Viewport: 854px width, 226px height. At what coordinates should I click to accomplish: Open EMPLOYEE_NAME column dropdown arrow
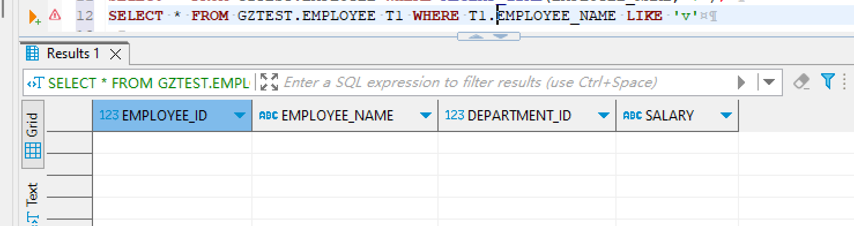point(426,116)
